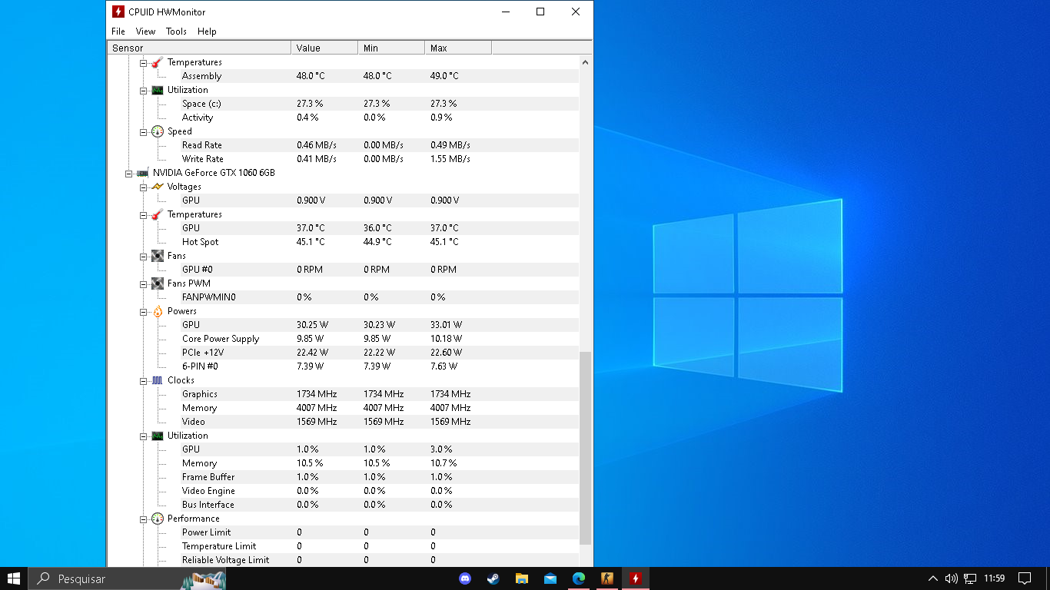The width and height of the screenshot is (1050, 590).
Task: Open File Explorer from the taskbar
Action: click(522, 578)
